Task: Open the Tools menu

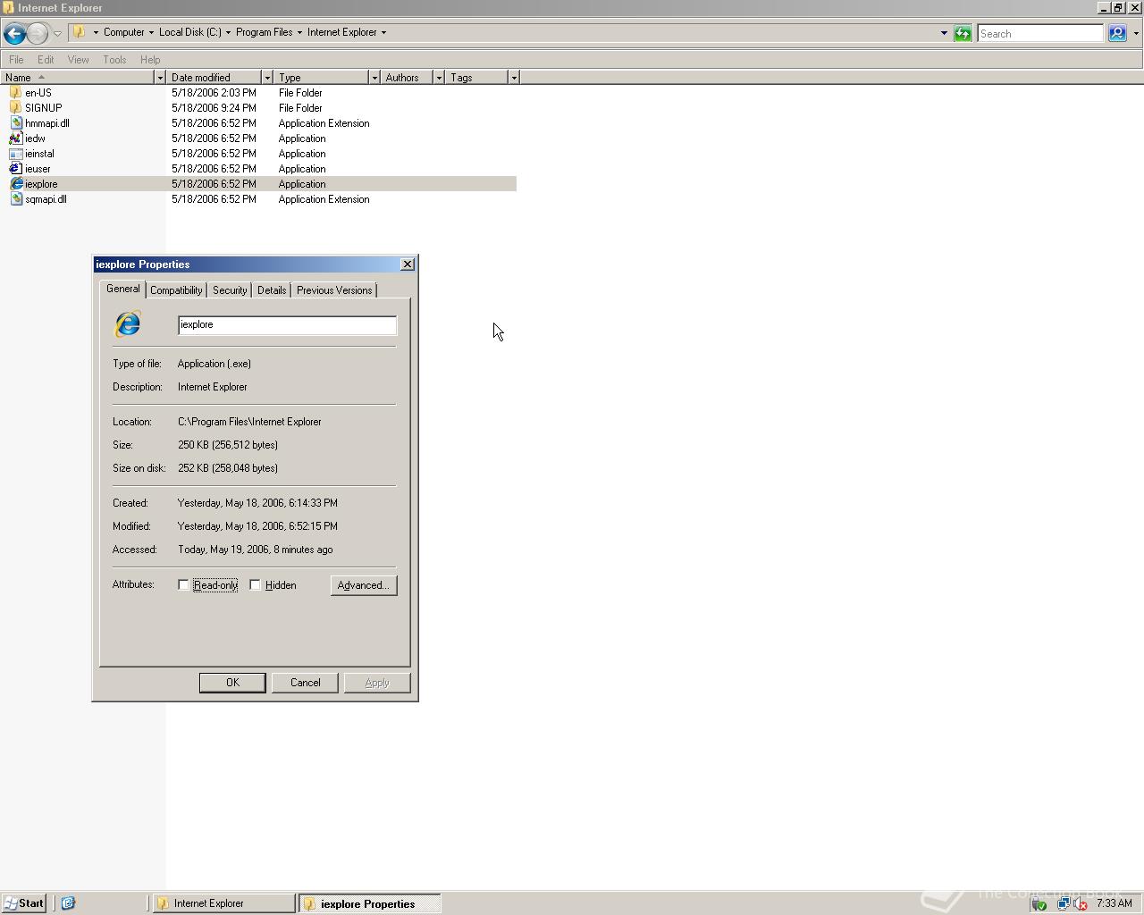Action: tap(114, 60)
